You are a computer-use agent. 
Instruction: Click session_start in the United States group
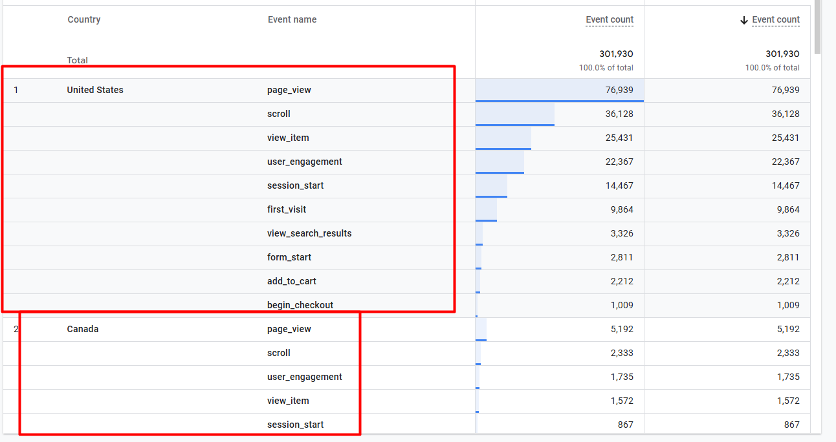tap(296, 185)
